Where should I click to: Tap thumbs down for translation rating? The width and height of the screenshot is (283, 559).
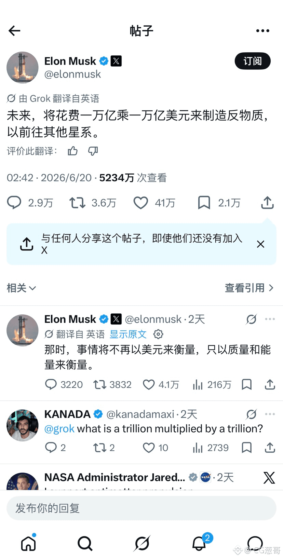[93, 151]
